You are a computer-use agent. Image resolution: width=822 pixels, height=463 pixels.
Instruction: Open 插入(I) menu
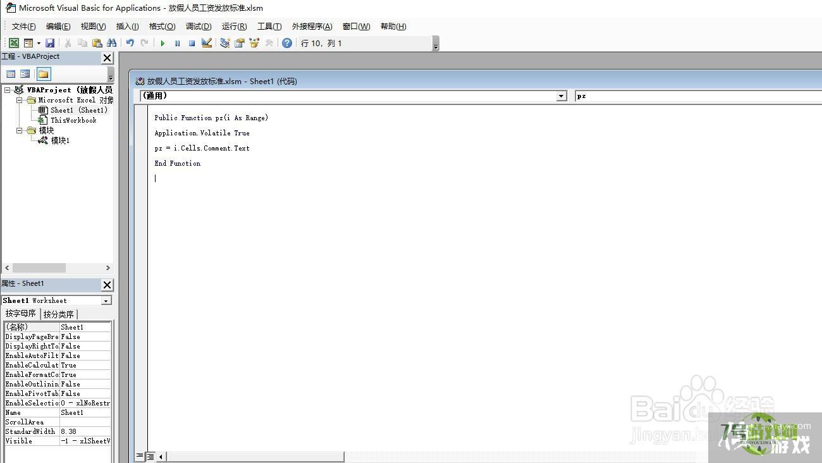click(x=127, y=26)
